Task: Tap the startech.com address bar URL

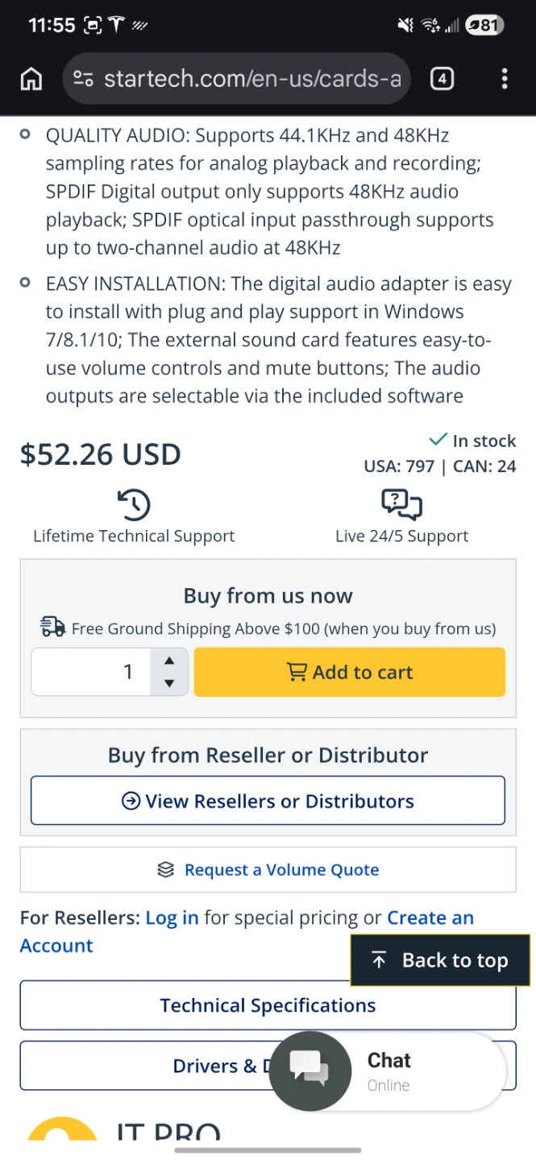Action: pyautogui.click(x=251, y=79)
